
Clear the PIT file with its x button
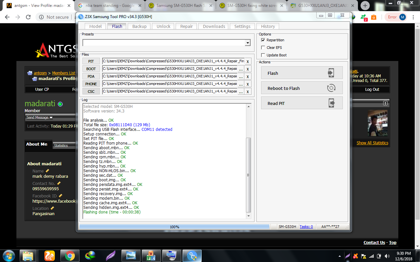[x=248, y=61]
